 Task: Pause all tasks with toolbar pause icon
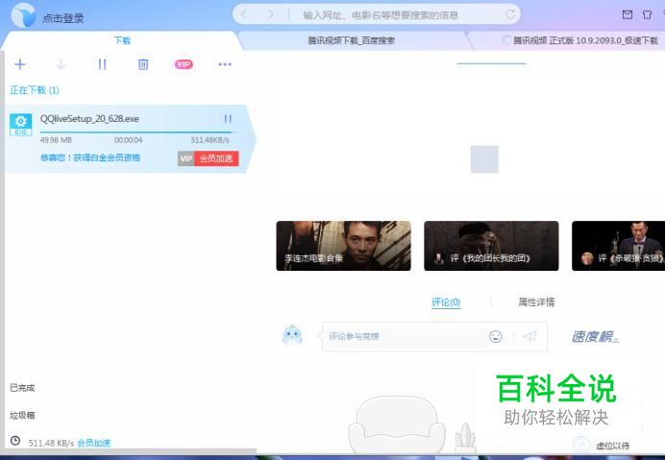click(x=102, y=64)
